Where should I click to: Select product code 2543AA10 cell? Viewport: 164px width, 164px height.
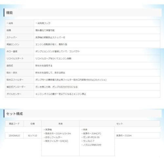tap(14, 135)
